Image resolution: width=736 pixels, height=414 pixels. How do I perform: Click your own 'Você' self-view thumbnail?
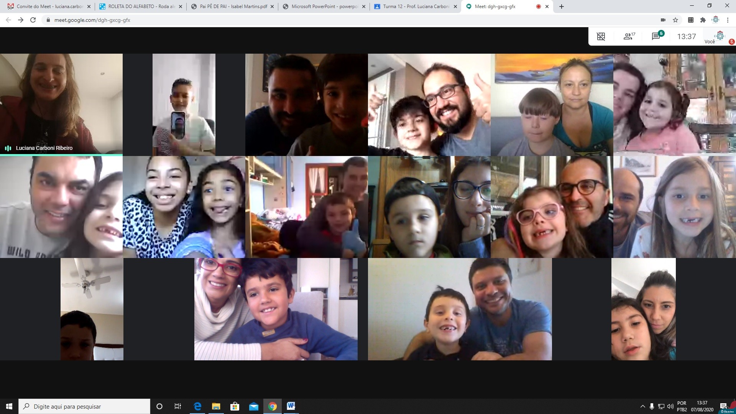coord(719,37)
